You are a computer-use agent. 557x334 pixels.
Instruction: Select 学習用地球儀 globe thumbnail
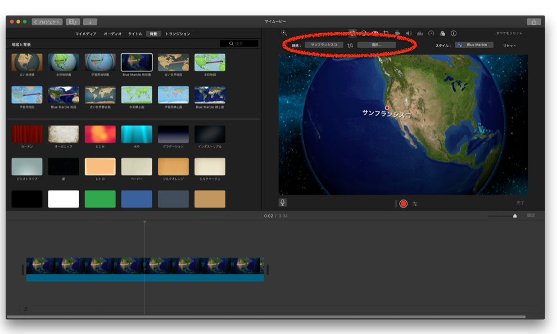pos(100,62)
